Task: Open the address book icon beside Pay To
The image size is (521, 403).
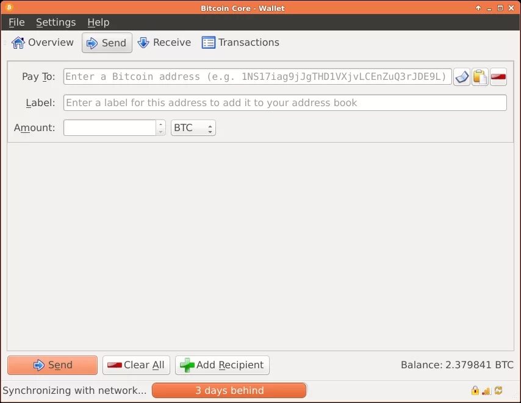Action: [x=462, y=77]
